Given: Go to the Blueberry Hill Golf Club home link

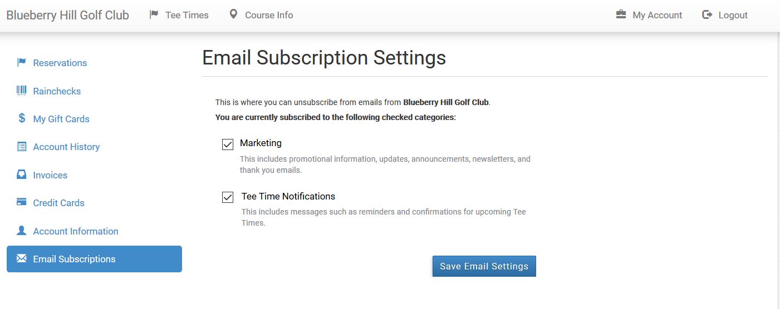Looking at the screenshot, I should pos(67,15).
